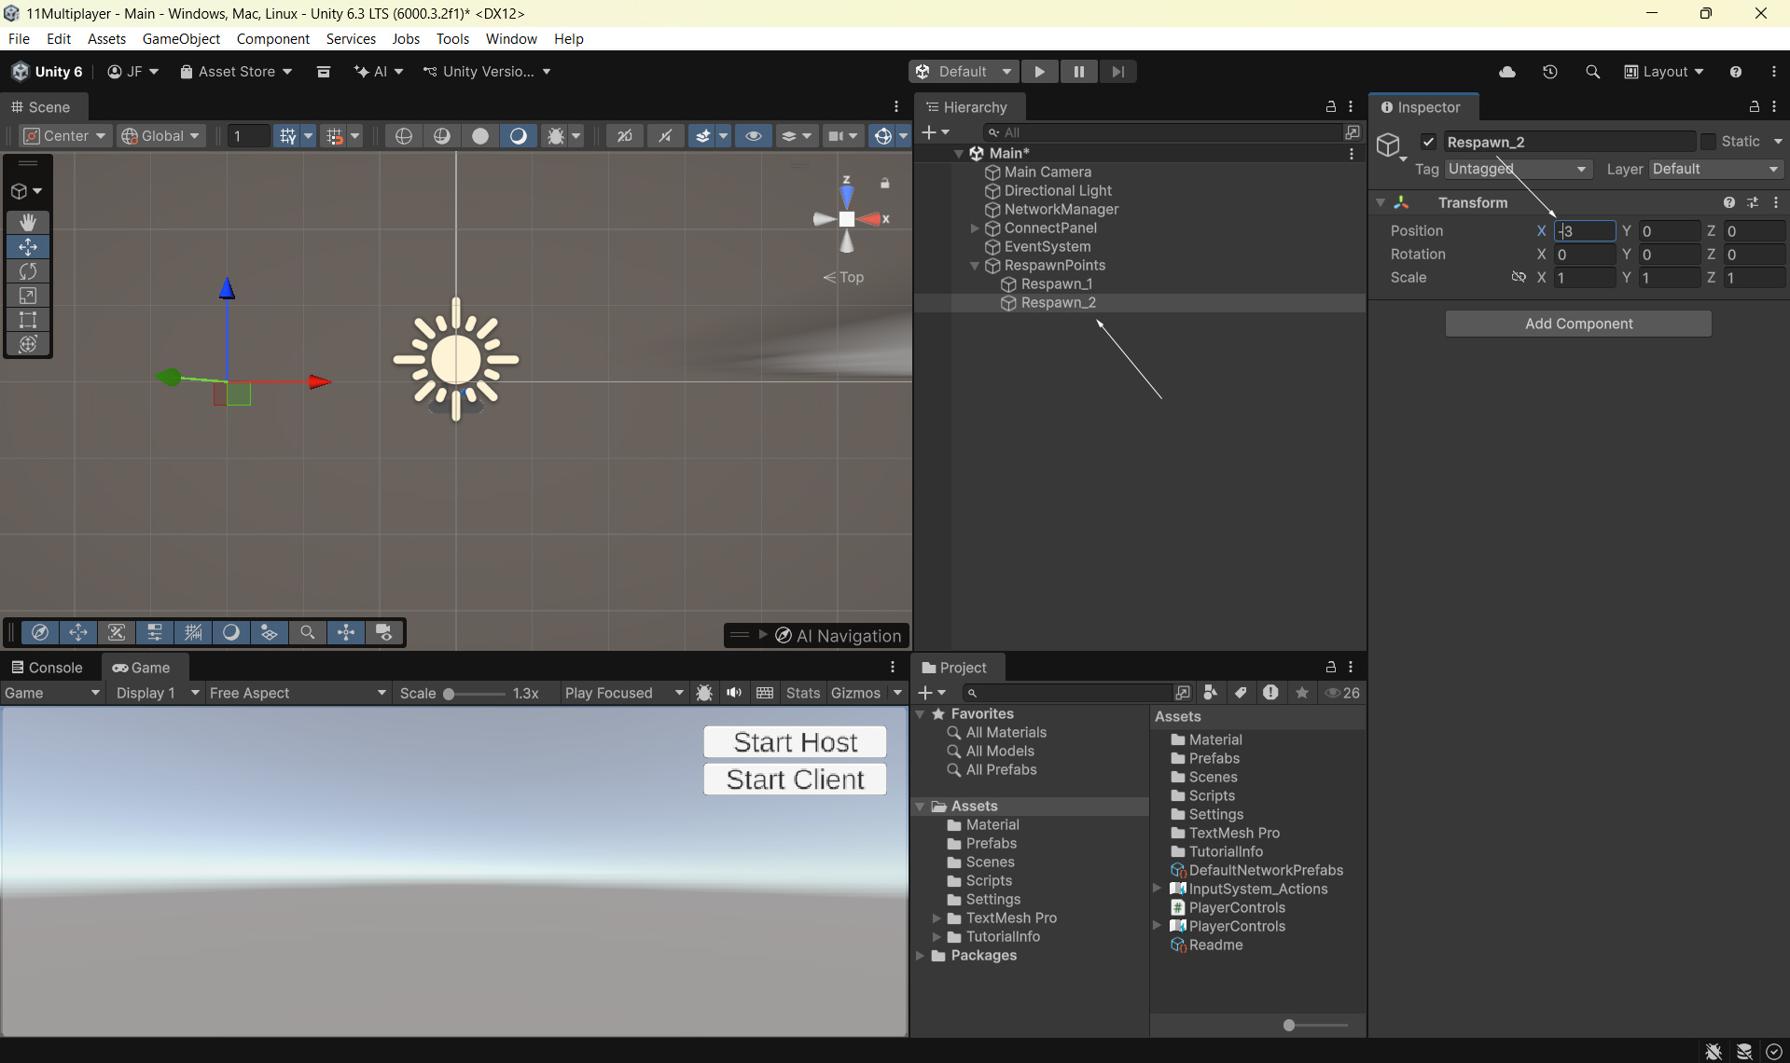Toggle the scale proportions constraint link
The height and width of the screenshot is (1063, 1790).
point(1518,277)
